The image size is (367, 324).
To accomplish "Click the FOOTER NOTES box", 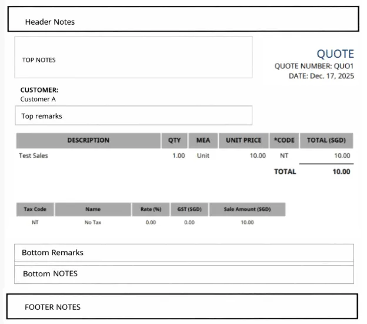I will pyautogui.click(x=182, y=307).
